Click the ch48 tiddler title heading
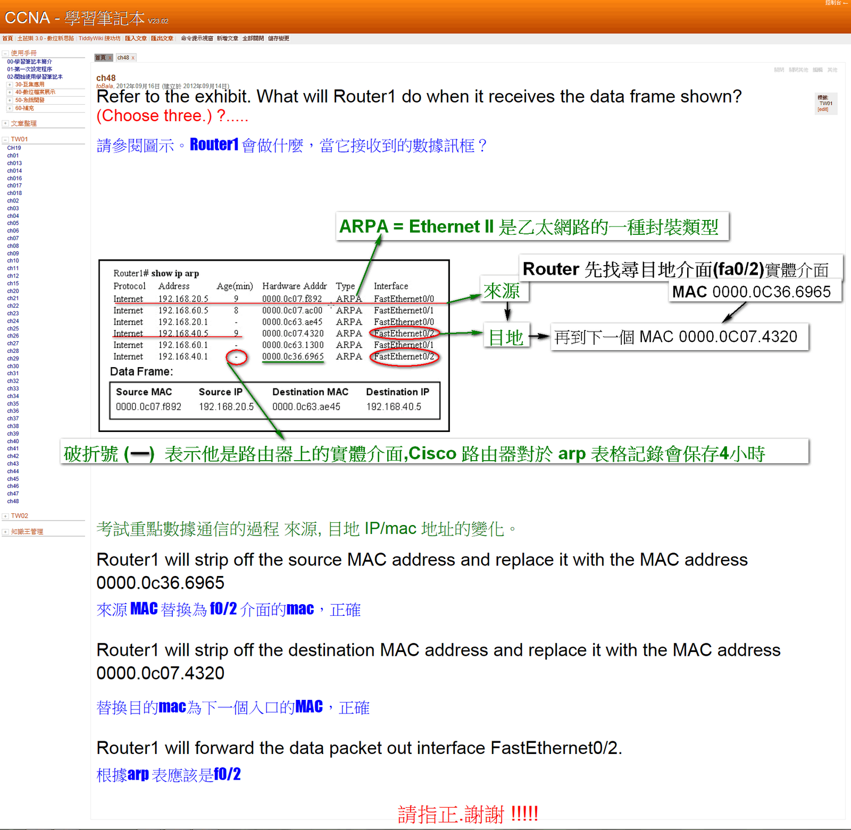Viewport: 851px width, 830px height. click(x=106, y=78)
